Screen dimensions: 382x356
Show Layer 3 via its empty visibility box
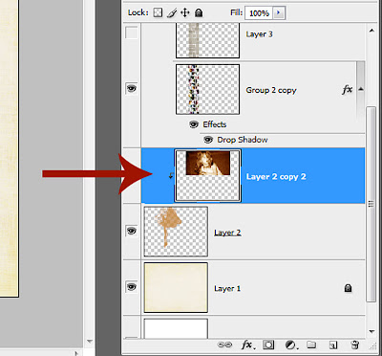tap(132, 33)
